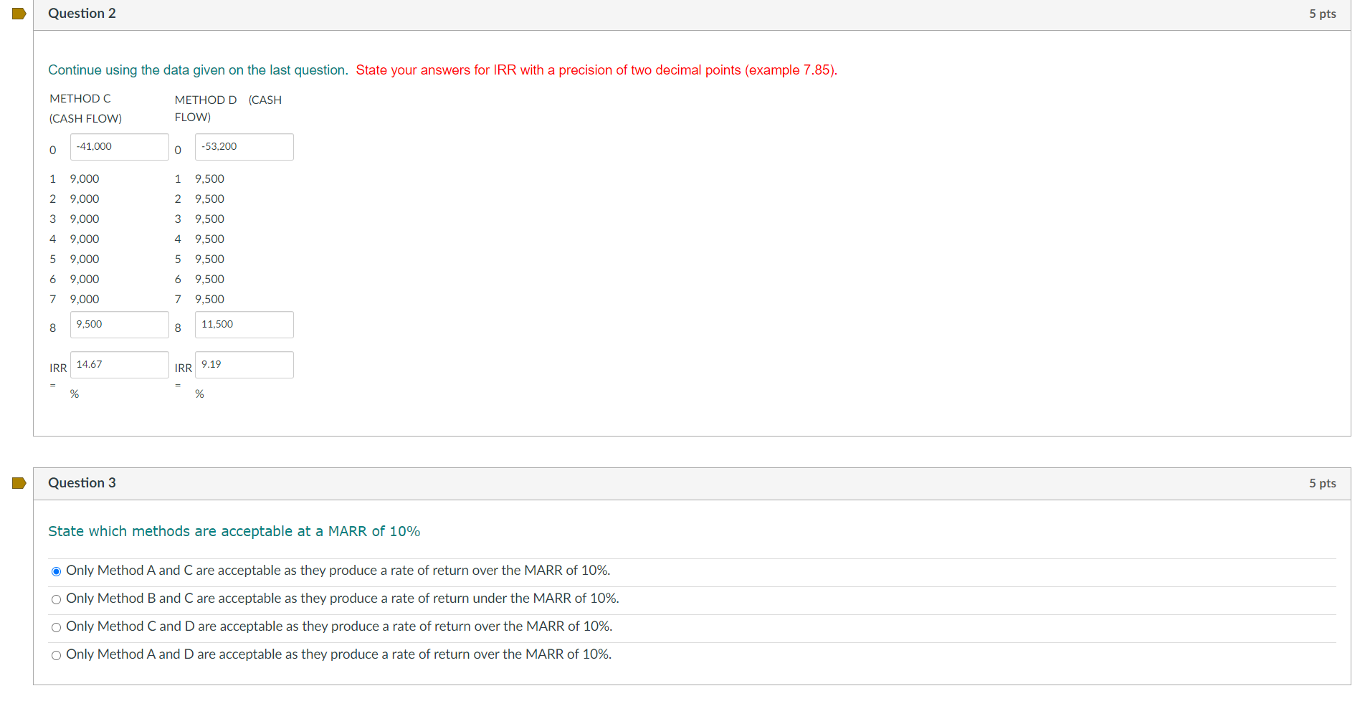Click Method C year 8 cash flow field

(119, 325)
